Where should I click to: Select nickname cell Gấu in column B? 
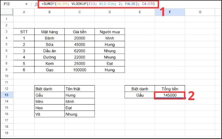click(50, 95)
